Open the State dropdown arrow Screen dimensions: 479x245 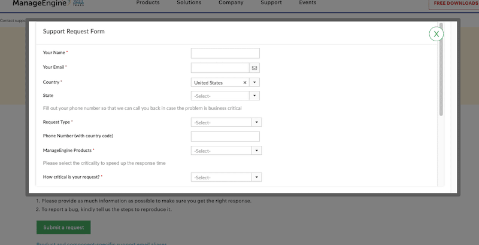coord(254,96)
